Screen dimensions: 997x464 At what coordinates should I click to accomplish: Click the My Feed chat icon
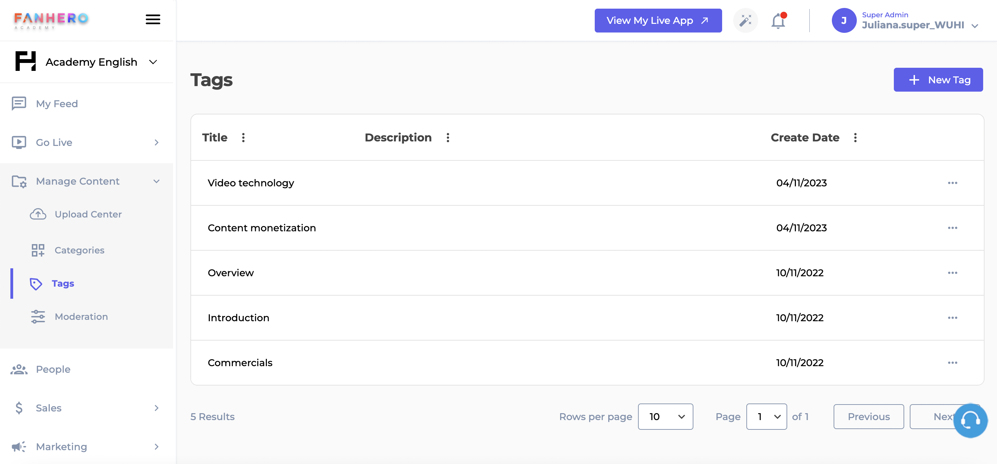[19, 103]
